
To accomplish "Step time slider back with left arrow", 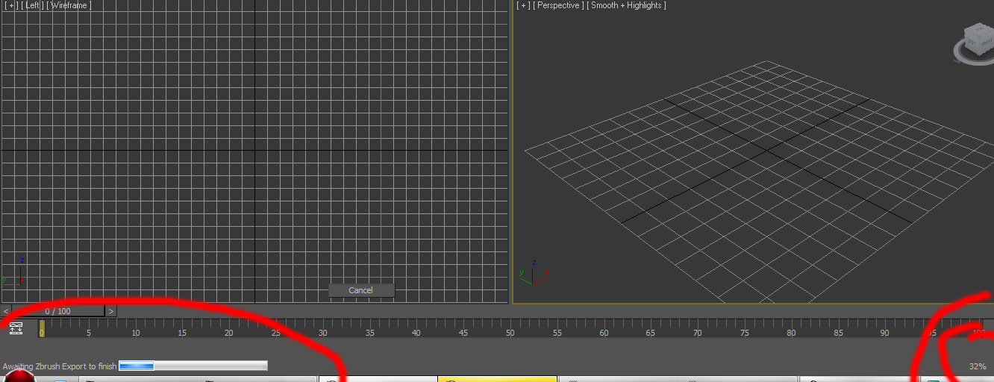I will pyautogui.click(x=6, y=311).
